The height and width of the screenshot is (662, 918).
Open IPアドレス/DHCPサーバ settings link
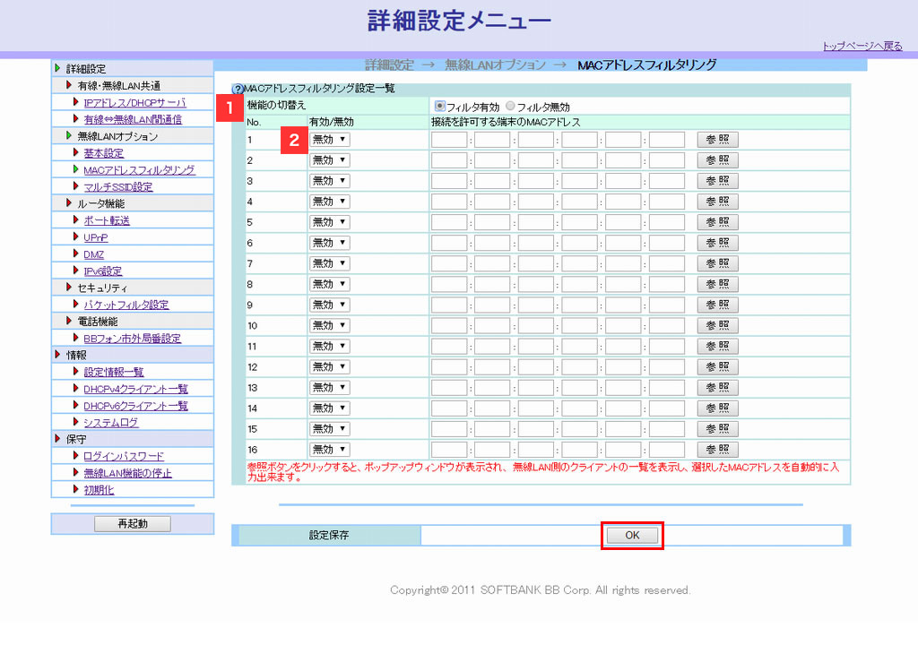pos(134,103)
